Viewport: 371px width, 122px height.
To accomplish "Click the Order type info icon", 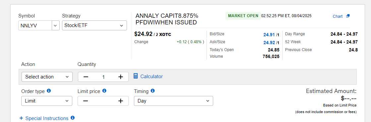I will 49,91.
